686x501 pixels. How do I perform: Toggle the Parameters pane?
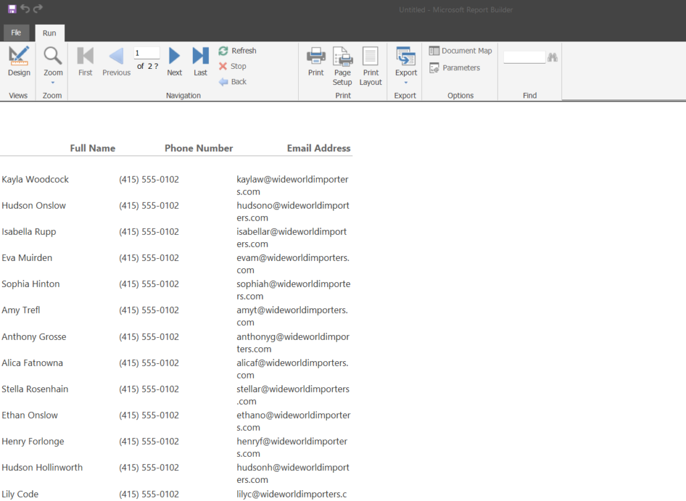(455, 68)
